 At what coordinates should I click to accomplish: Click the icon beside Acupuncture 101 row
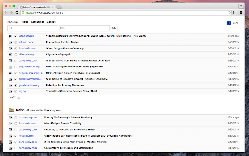[x=11, y=148]
